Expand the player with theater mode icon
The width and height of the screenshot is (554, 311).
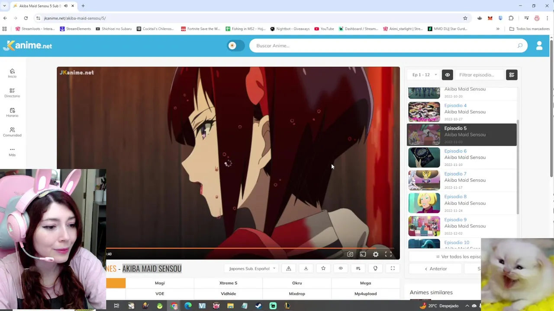[x=393, y=269]
